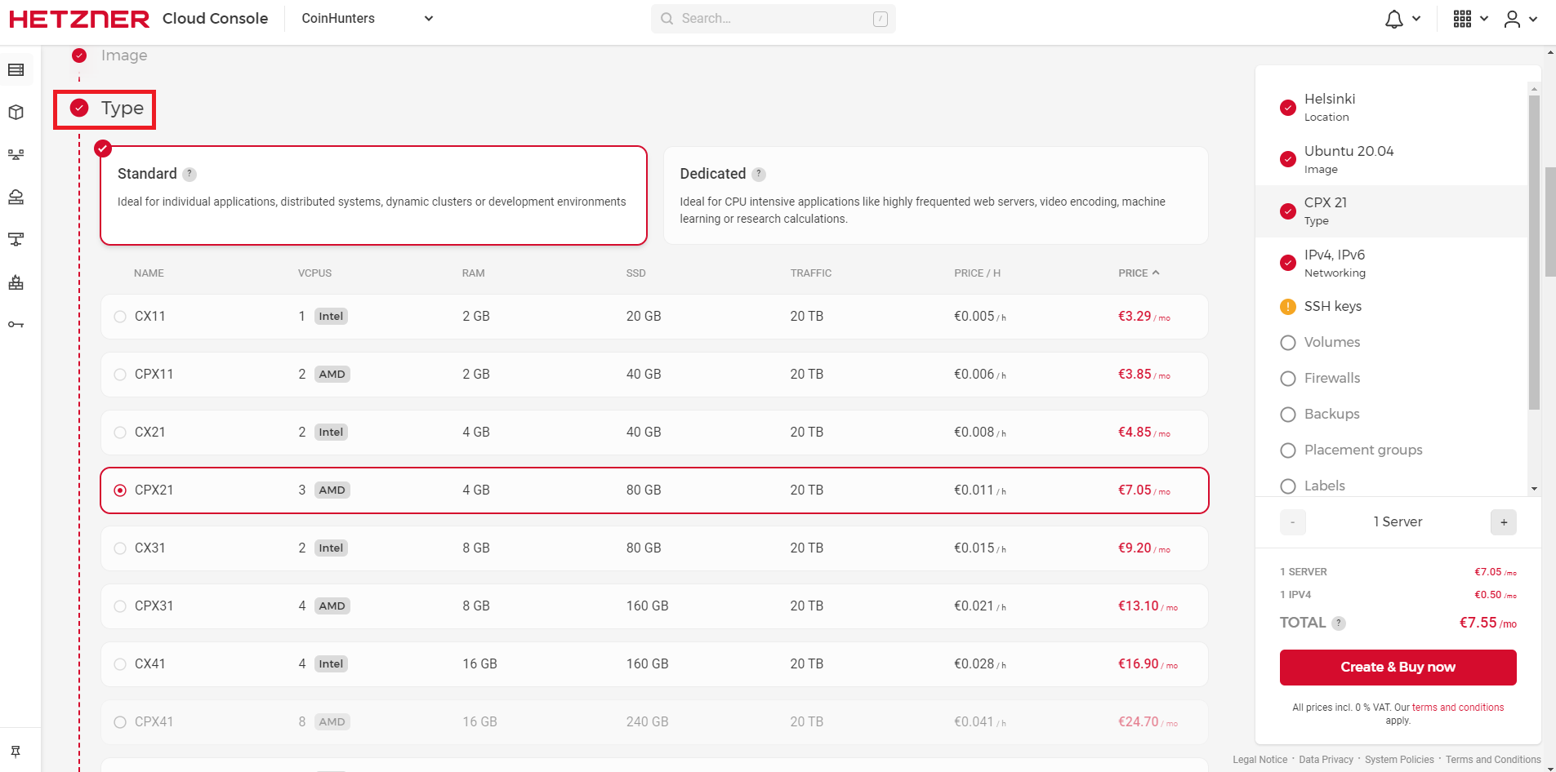Select the CX31 server radio button
The height and width of the screenshot is (772, 1556).
point(120,548)
